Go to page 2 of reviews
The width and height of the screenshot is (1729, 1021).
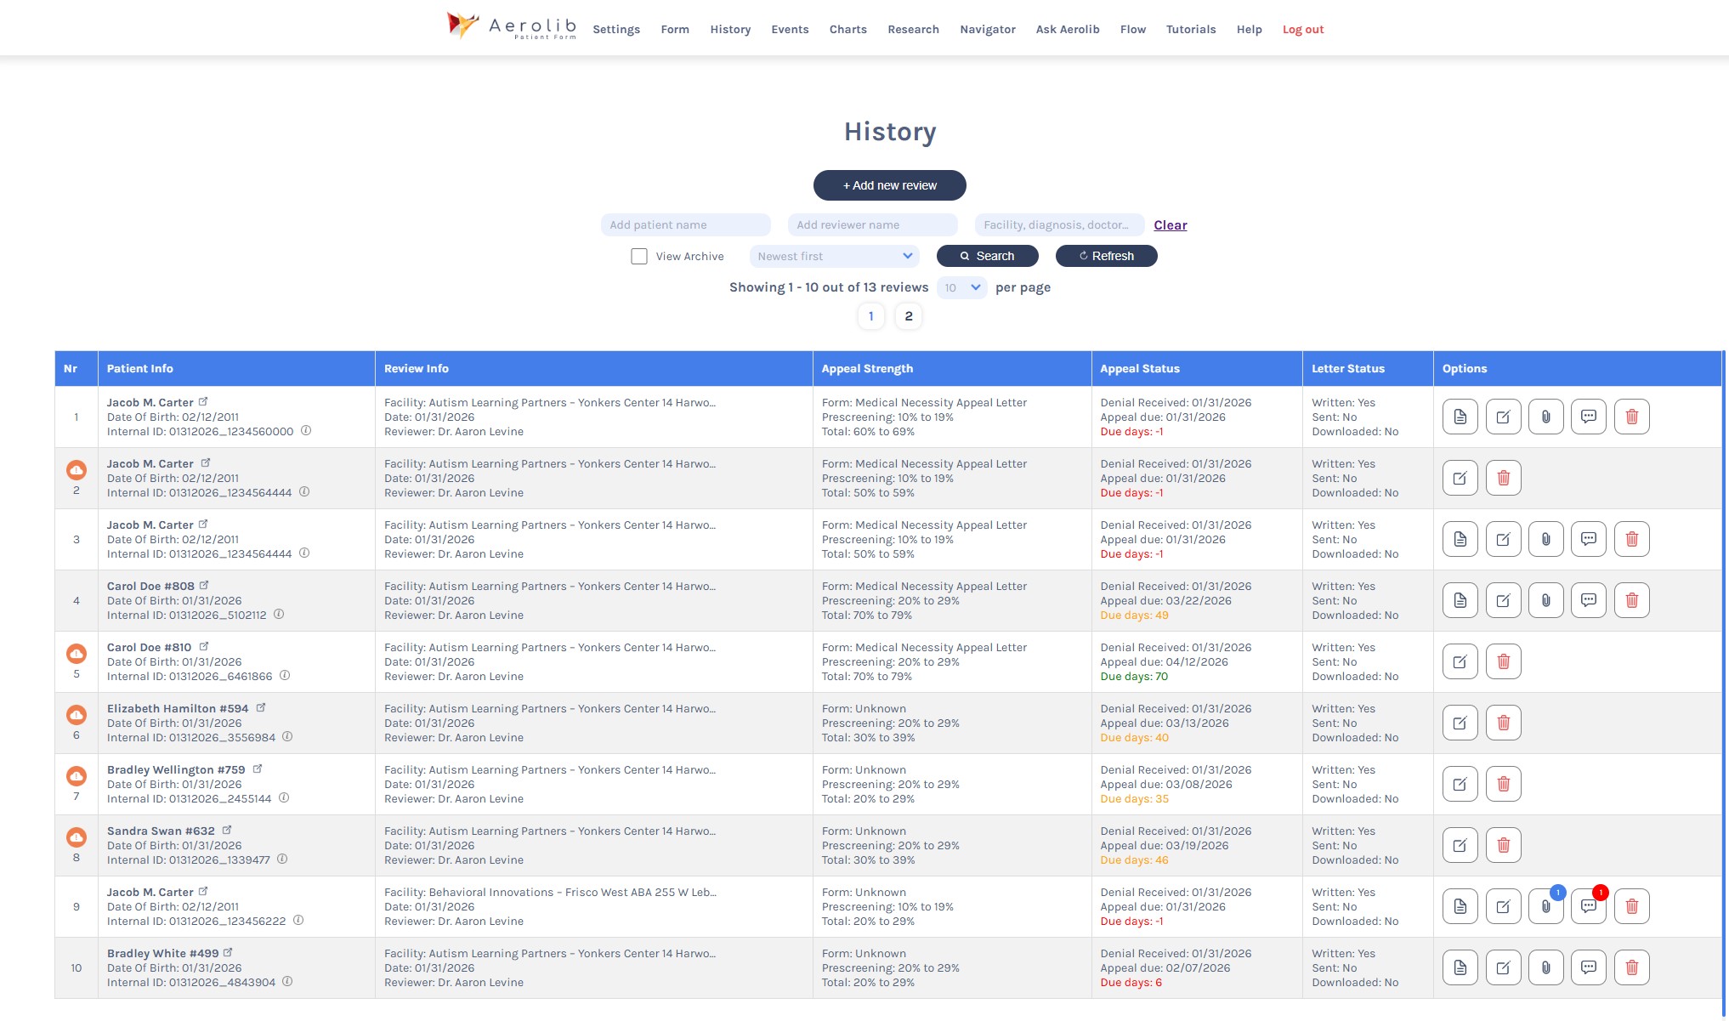tap(908, 316)
